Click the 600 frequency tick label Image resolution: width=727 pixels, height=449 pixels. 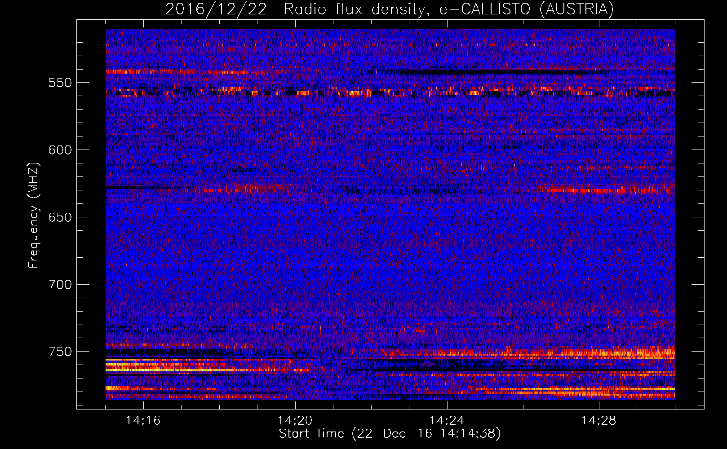(60, 150)
